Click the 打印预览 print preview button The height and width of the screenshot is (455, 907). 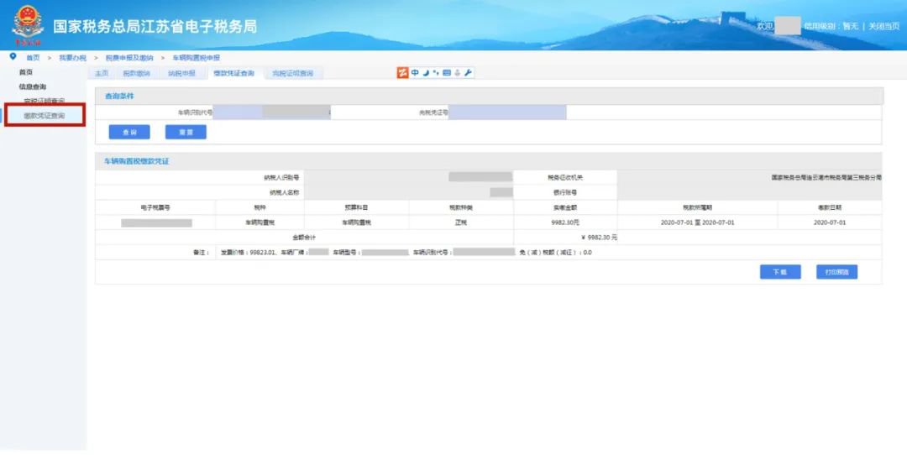point(836,272)
